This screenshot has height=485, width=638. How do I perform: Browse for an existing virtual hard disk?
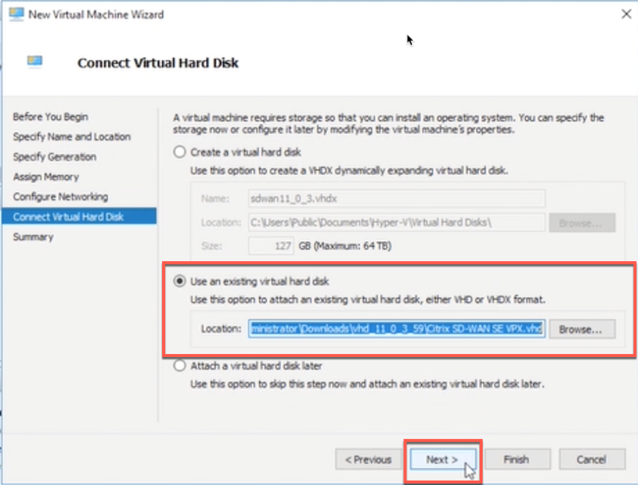click(x=581, y=329)
